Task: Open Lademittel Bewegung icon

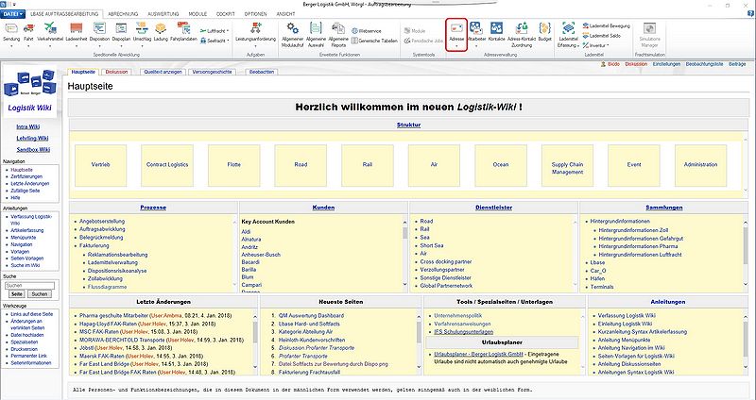Action: tap(586, 25)
